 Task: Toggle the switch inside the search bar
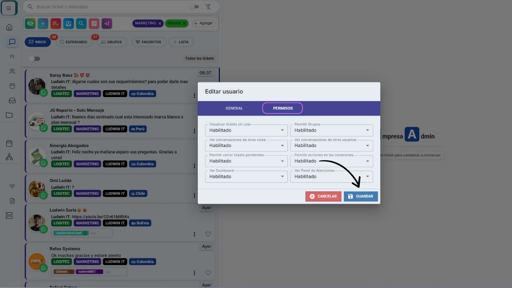point(195,7)
